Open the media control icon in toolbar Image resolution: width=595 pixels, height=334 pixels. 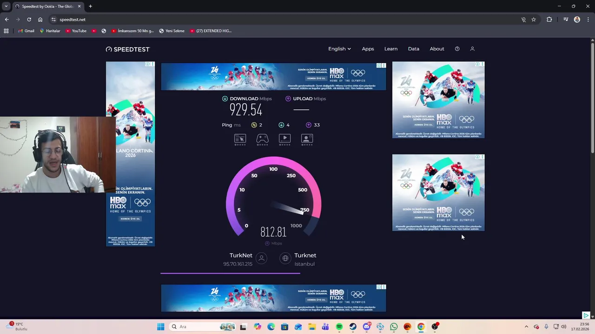point(566,19)
